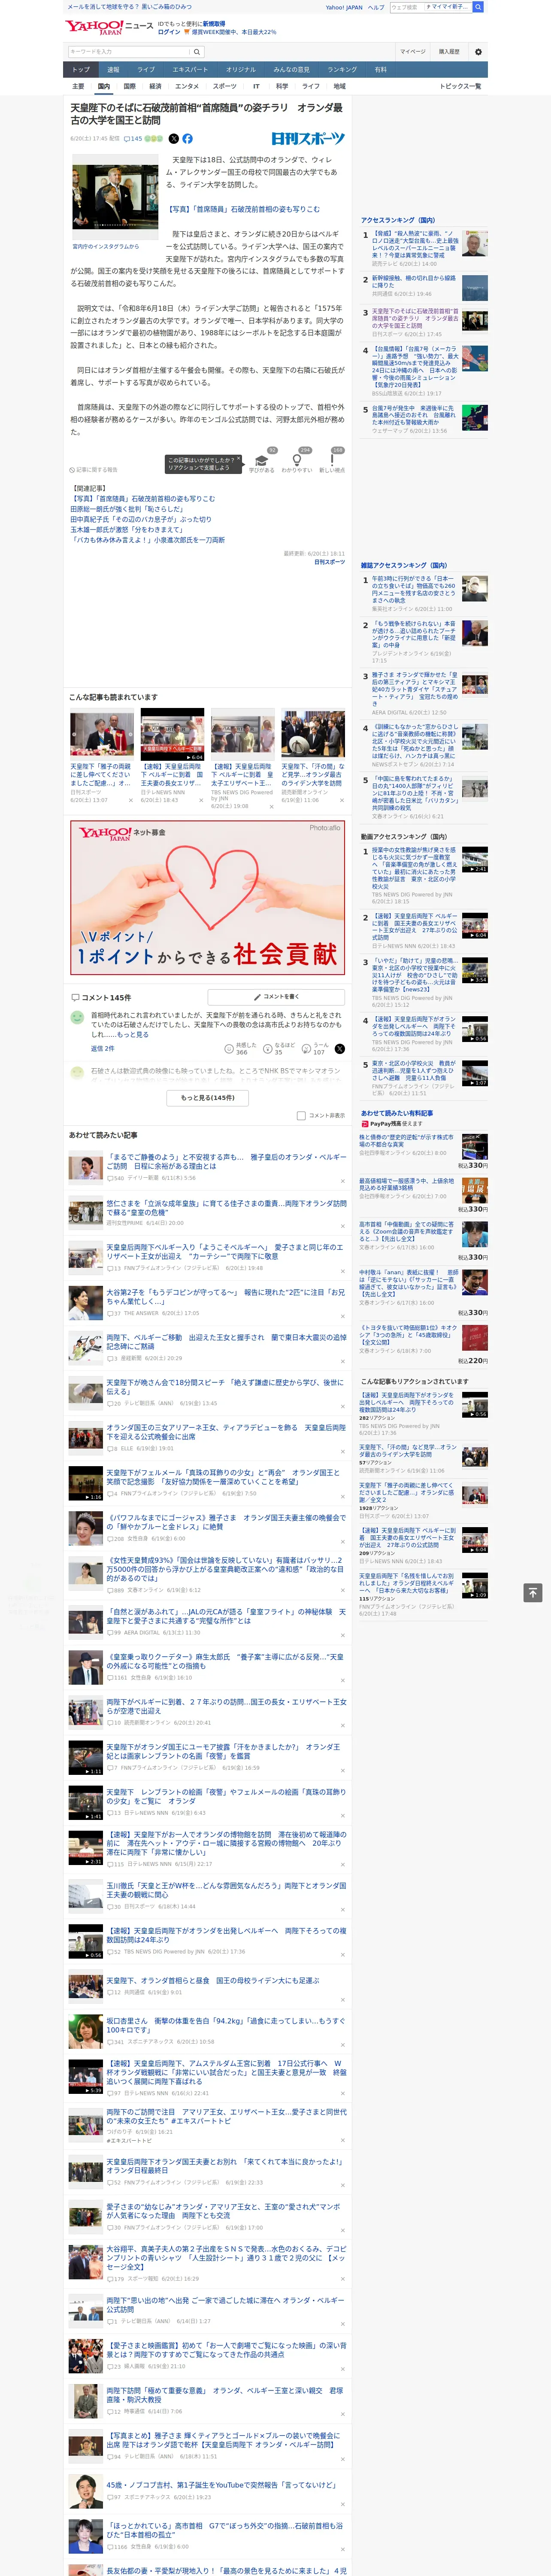Click the もっと見る(145件) button

coord(208,1098)
